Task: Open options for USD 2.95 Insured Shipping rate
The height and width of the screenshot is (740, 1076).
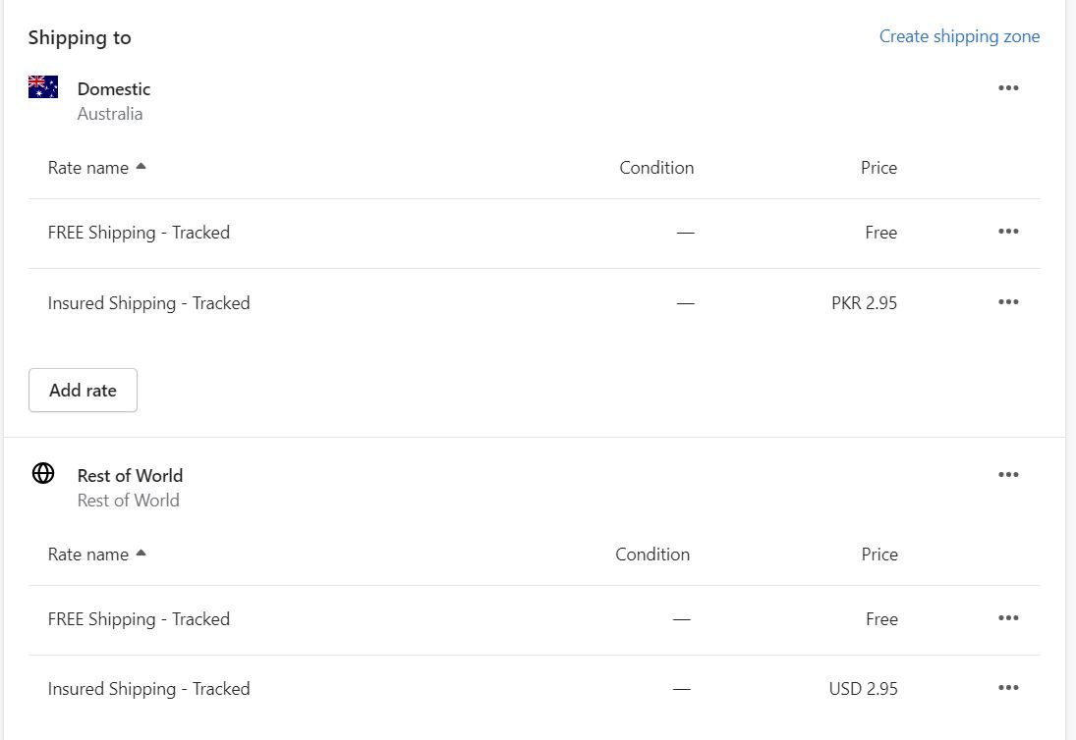Action: tap(1008, 688)
